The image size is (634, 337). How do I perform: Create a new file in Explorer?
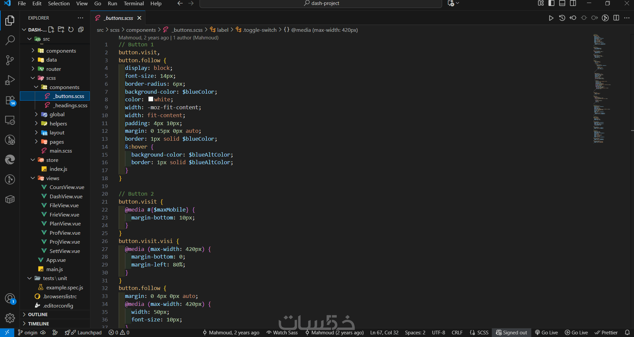[51, 30]
